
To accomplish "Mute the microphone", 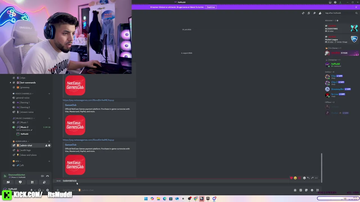I will click(31, 190).
